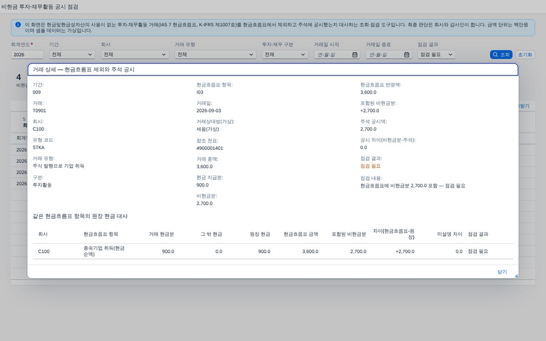Click the 비현금분 value 2,700.0 in the detail form
This screenshot has width=546, height=341.
[204, 204]
